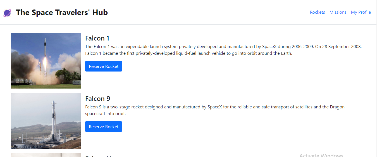Select the Falcon 1 heading

(x=97, y=38)
